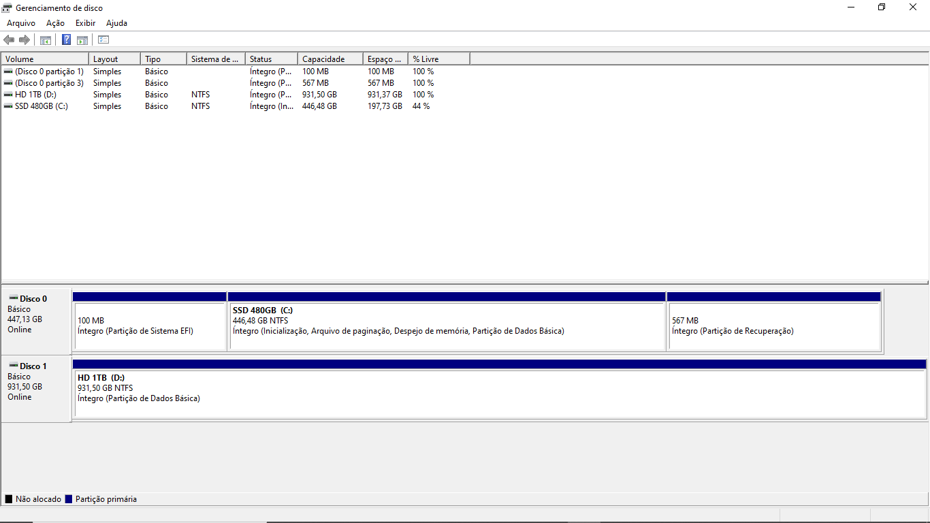Click the 931,50 GB capacity cell

(x=319, y=95)
